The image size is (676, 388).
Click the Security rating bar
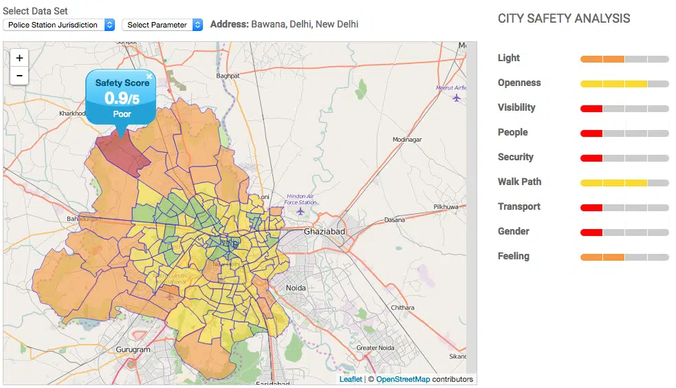click(x=624, y=158)
